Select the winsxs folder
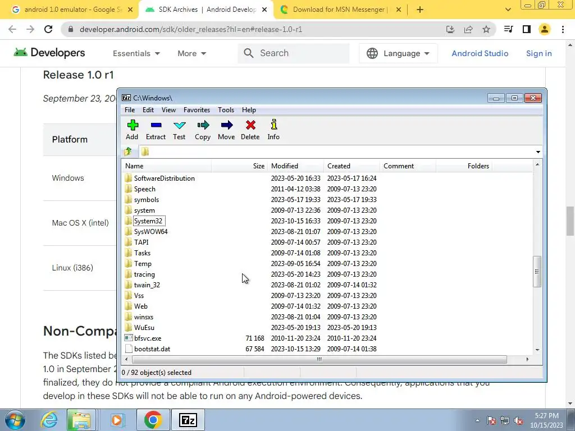The width and height of the screenshot is (575, 431). (x=143, y=317)
